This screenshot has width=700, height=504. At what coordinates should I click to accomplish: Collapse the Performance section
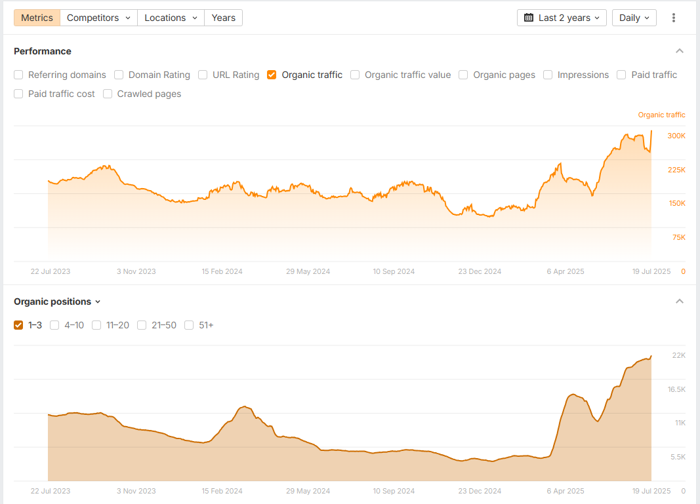pos(680,50)
